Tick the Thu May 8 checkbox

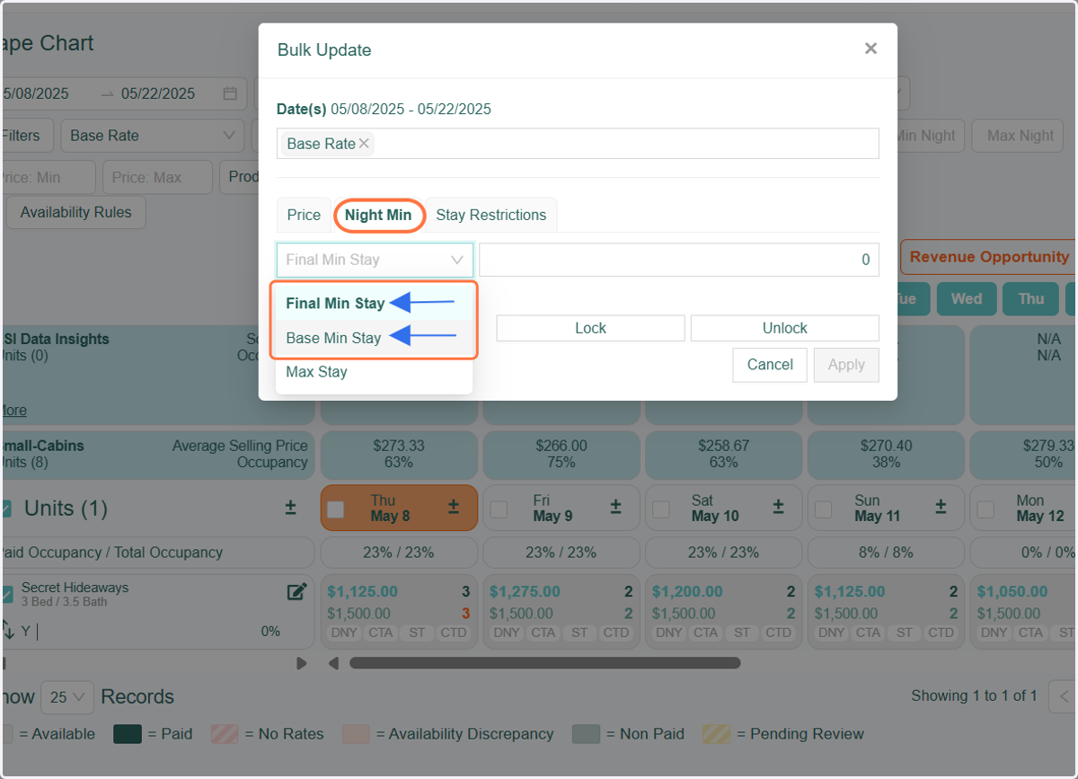[x=336, y=509]
